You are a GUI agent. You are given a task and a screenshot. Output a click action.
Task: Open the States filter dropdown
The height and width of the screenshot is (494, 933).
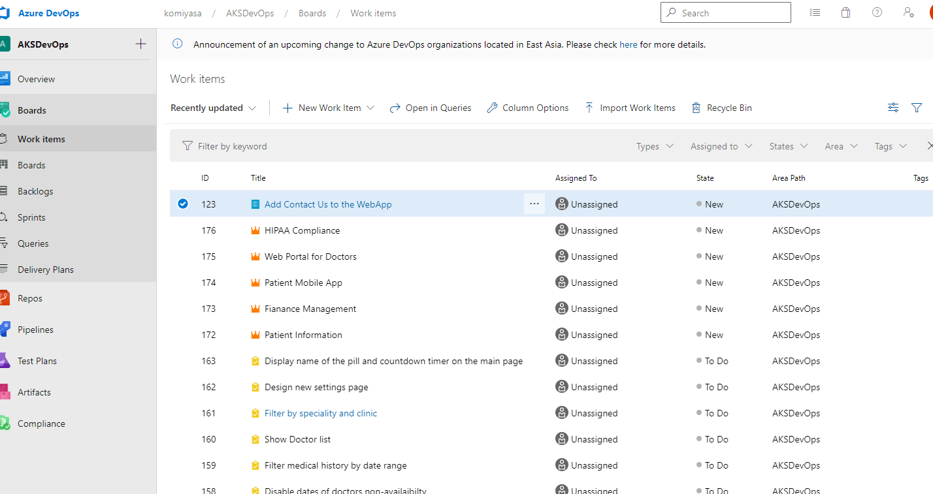tap(789, 146)
